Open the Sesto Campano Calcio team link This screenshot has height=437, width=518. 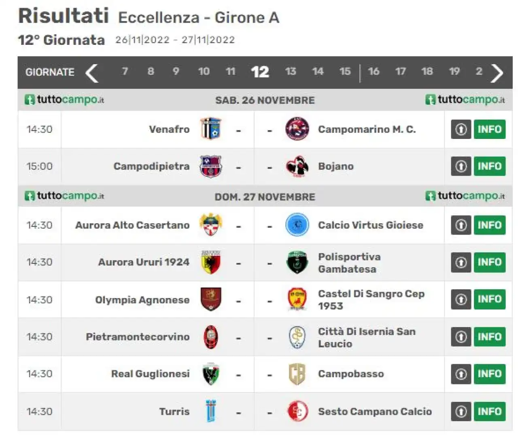375,412
